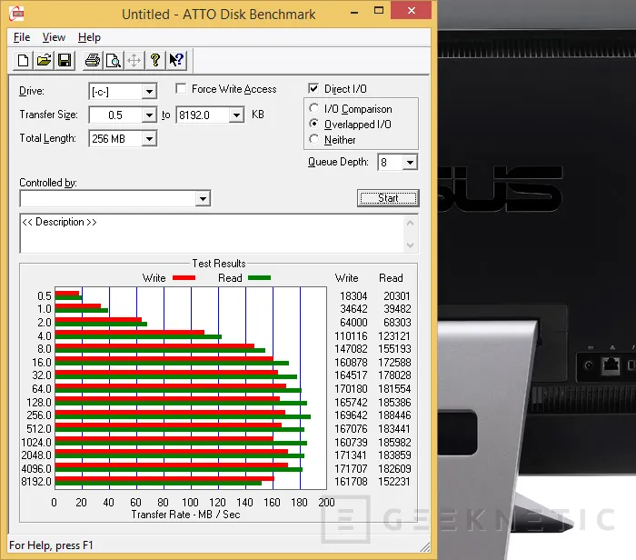This screenshot has height=560, width=636.
Task: Minimize the ATTO Disk Benchmark window
Action: 354,11
